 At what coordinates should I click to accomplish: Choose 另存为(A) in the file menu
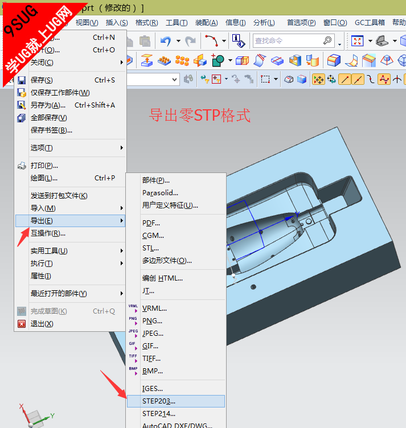(71, 105)
